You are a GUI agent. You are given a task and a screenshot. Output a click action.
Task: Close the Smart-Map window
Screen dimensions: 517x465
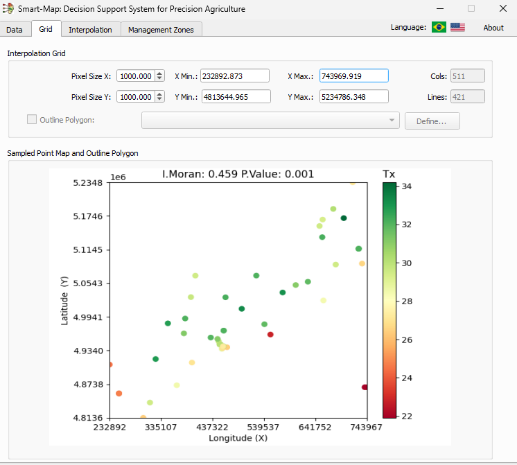coord(502,9)
